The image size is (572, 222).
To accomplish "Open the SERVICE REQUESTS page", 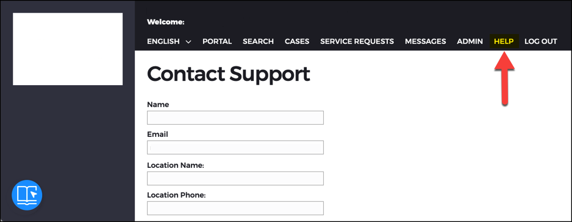I will (x=357, y=41).
